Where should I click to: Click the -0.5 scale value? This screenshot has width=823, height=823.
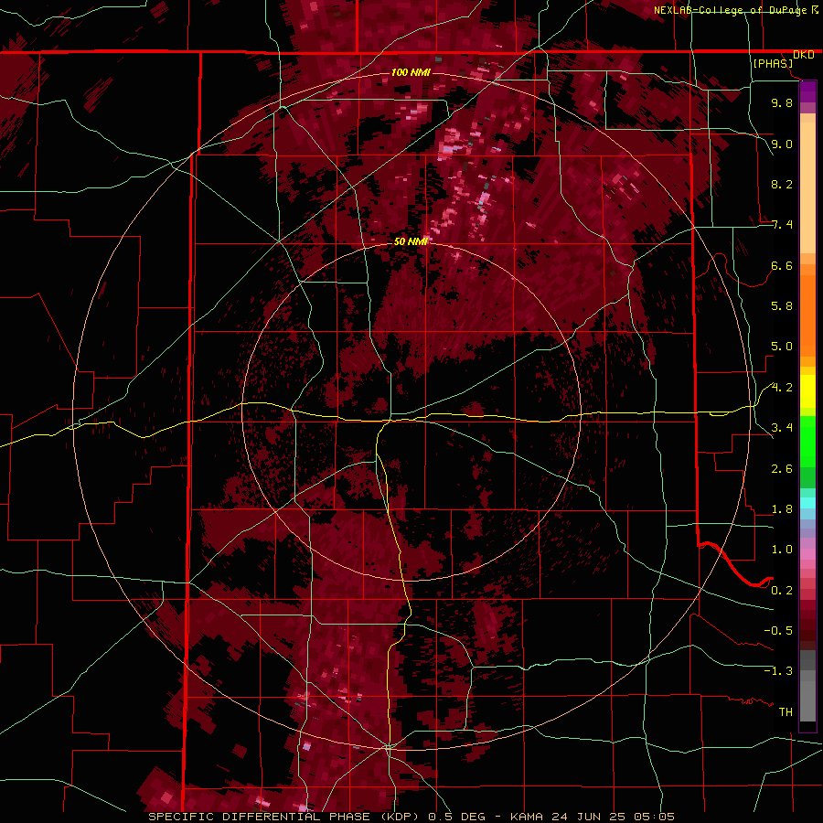click(778, 631)
